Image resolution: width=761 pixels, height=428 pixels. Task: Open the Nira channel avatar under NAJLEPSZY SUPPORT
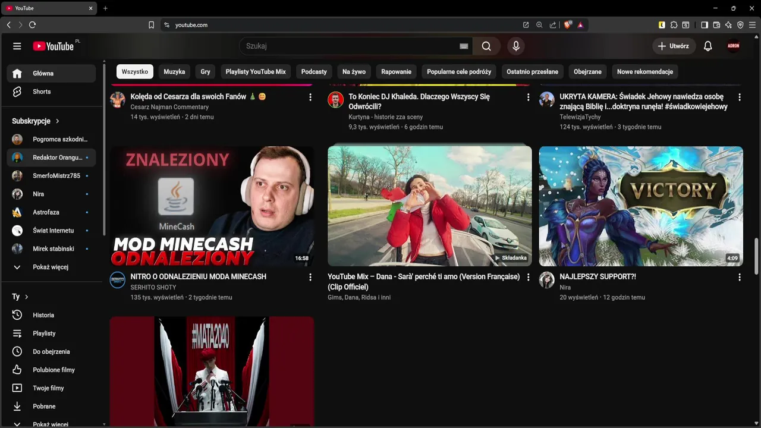point(547,280)
